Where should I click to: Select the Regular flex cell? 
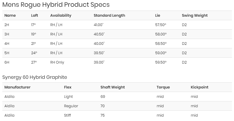pos(71,106)
